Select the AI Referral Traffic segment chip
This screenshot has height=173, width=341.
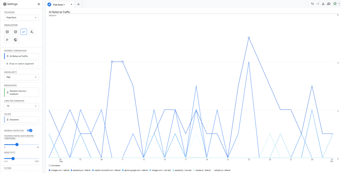pos(22,56)
